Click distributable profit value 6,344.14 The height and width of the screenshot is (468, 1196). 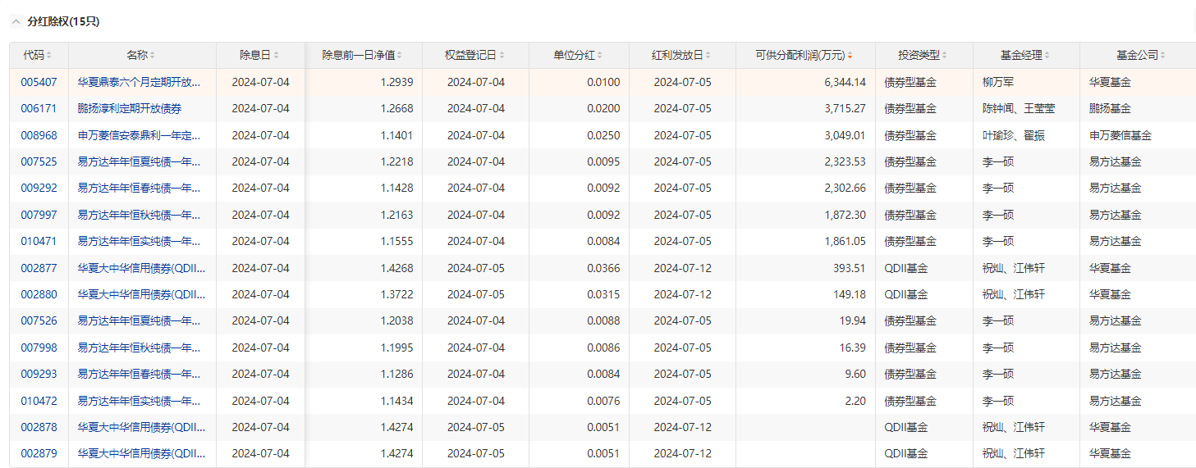click(845, 82)
